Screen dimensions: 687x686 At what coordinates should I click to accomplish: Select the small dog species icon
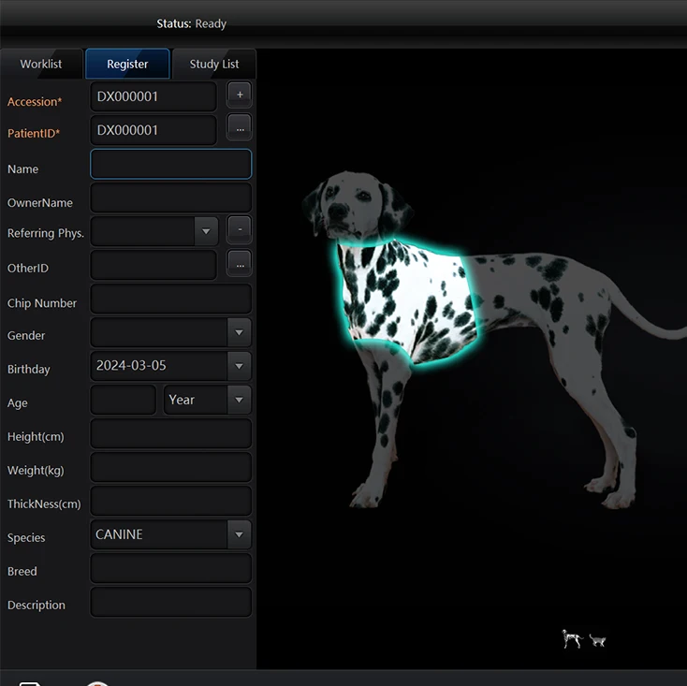(x=571, y=639)
